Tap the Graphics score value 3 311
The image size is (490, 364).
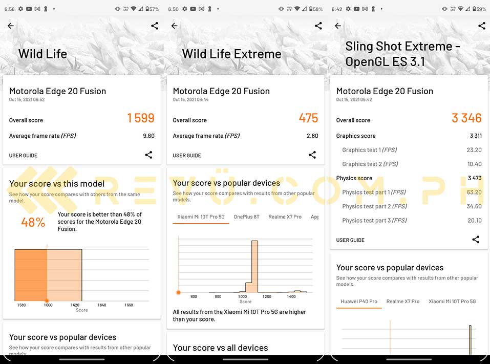coord(476,136)
